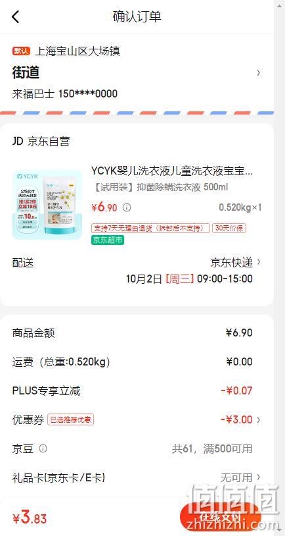Image resolution: width=285 pixels, height=536 pixels.
Task: Go back using the top-left arrow
Action: (x=16, y=16)
